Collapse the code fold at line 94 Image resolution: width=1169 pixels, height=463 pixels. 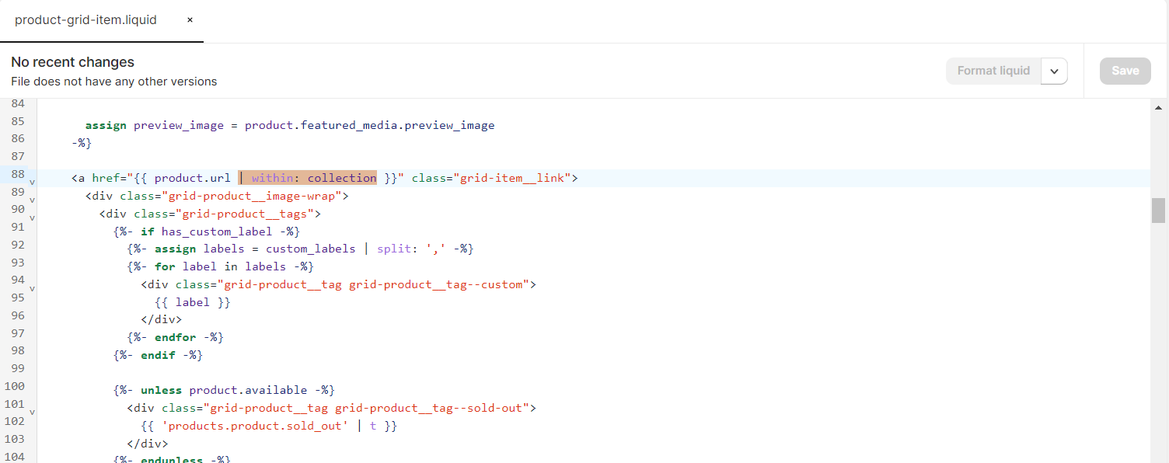(32, 289)
